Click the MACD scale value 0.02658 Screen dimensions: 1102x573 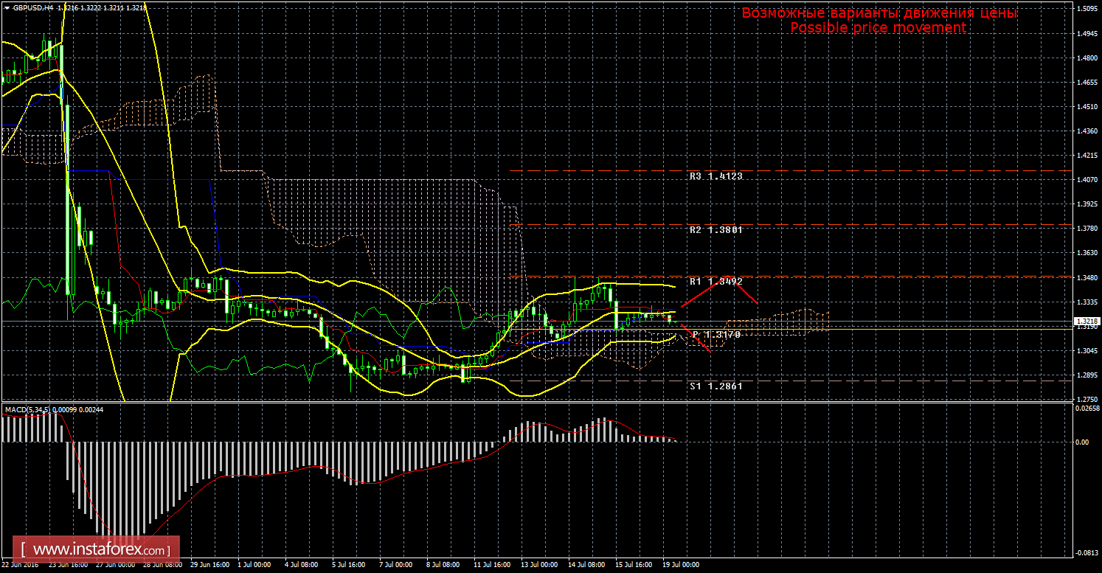(1087, 408)
